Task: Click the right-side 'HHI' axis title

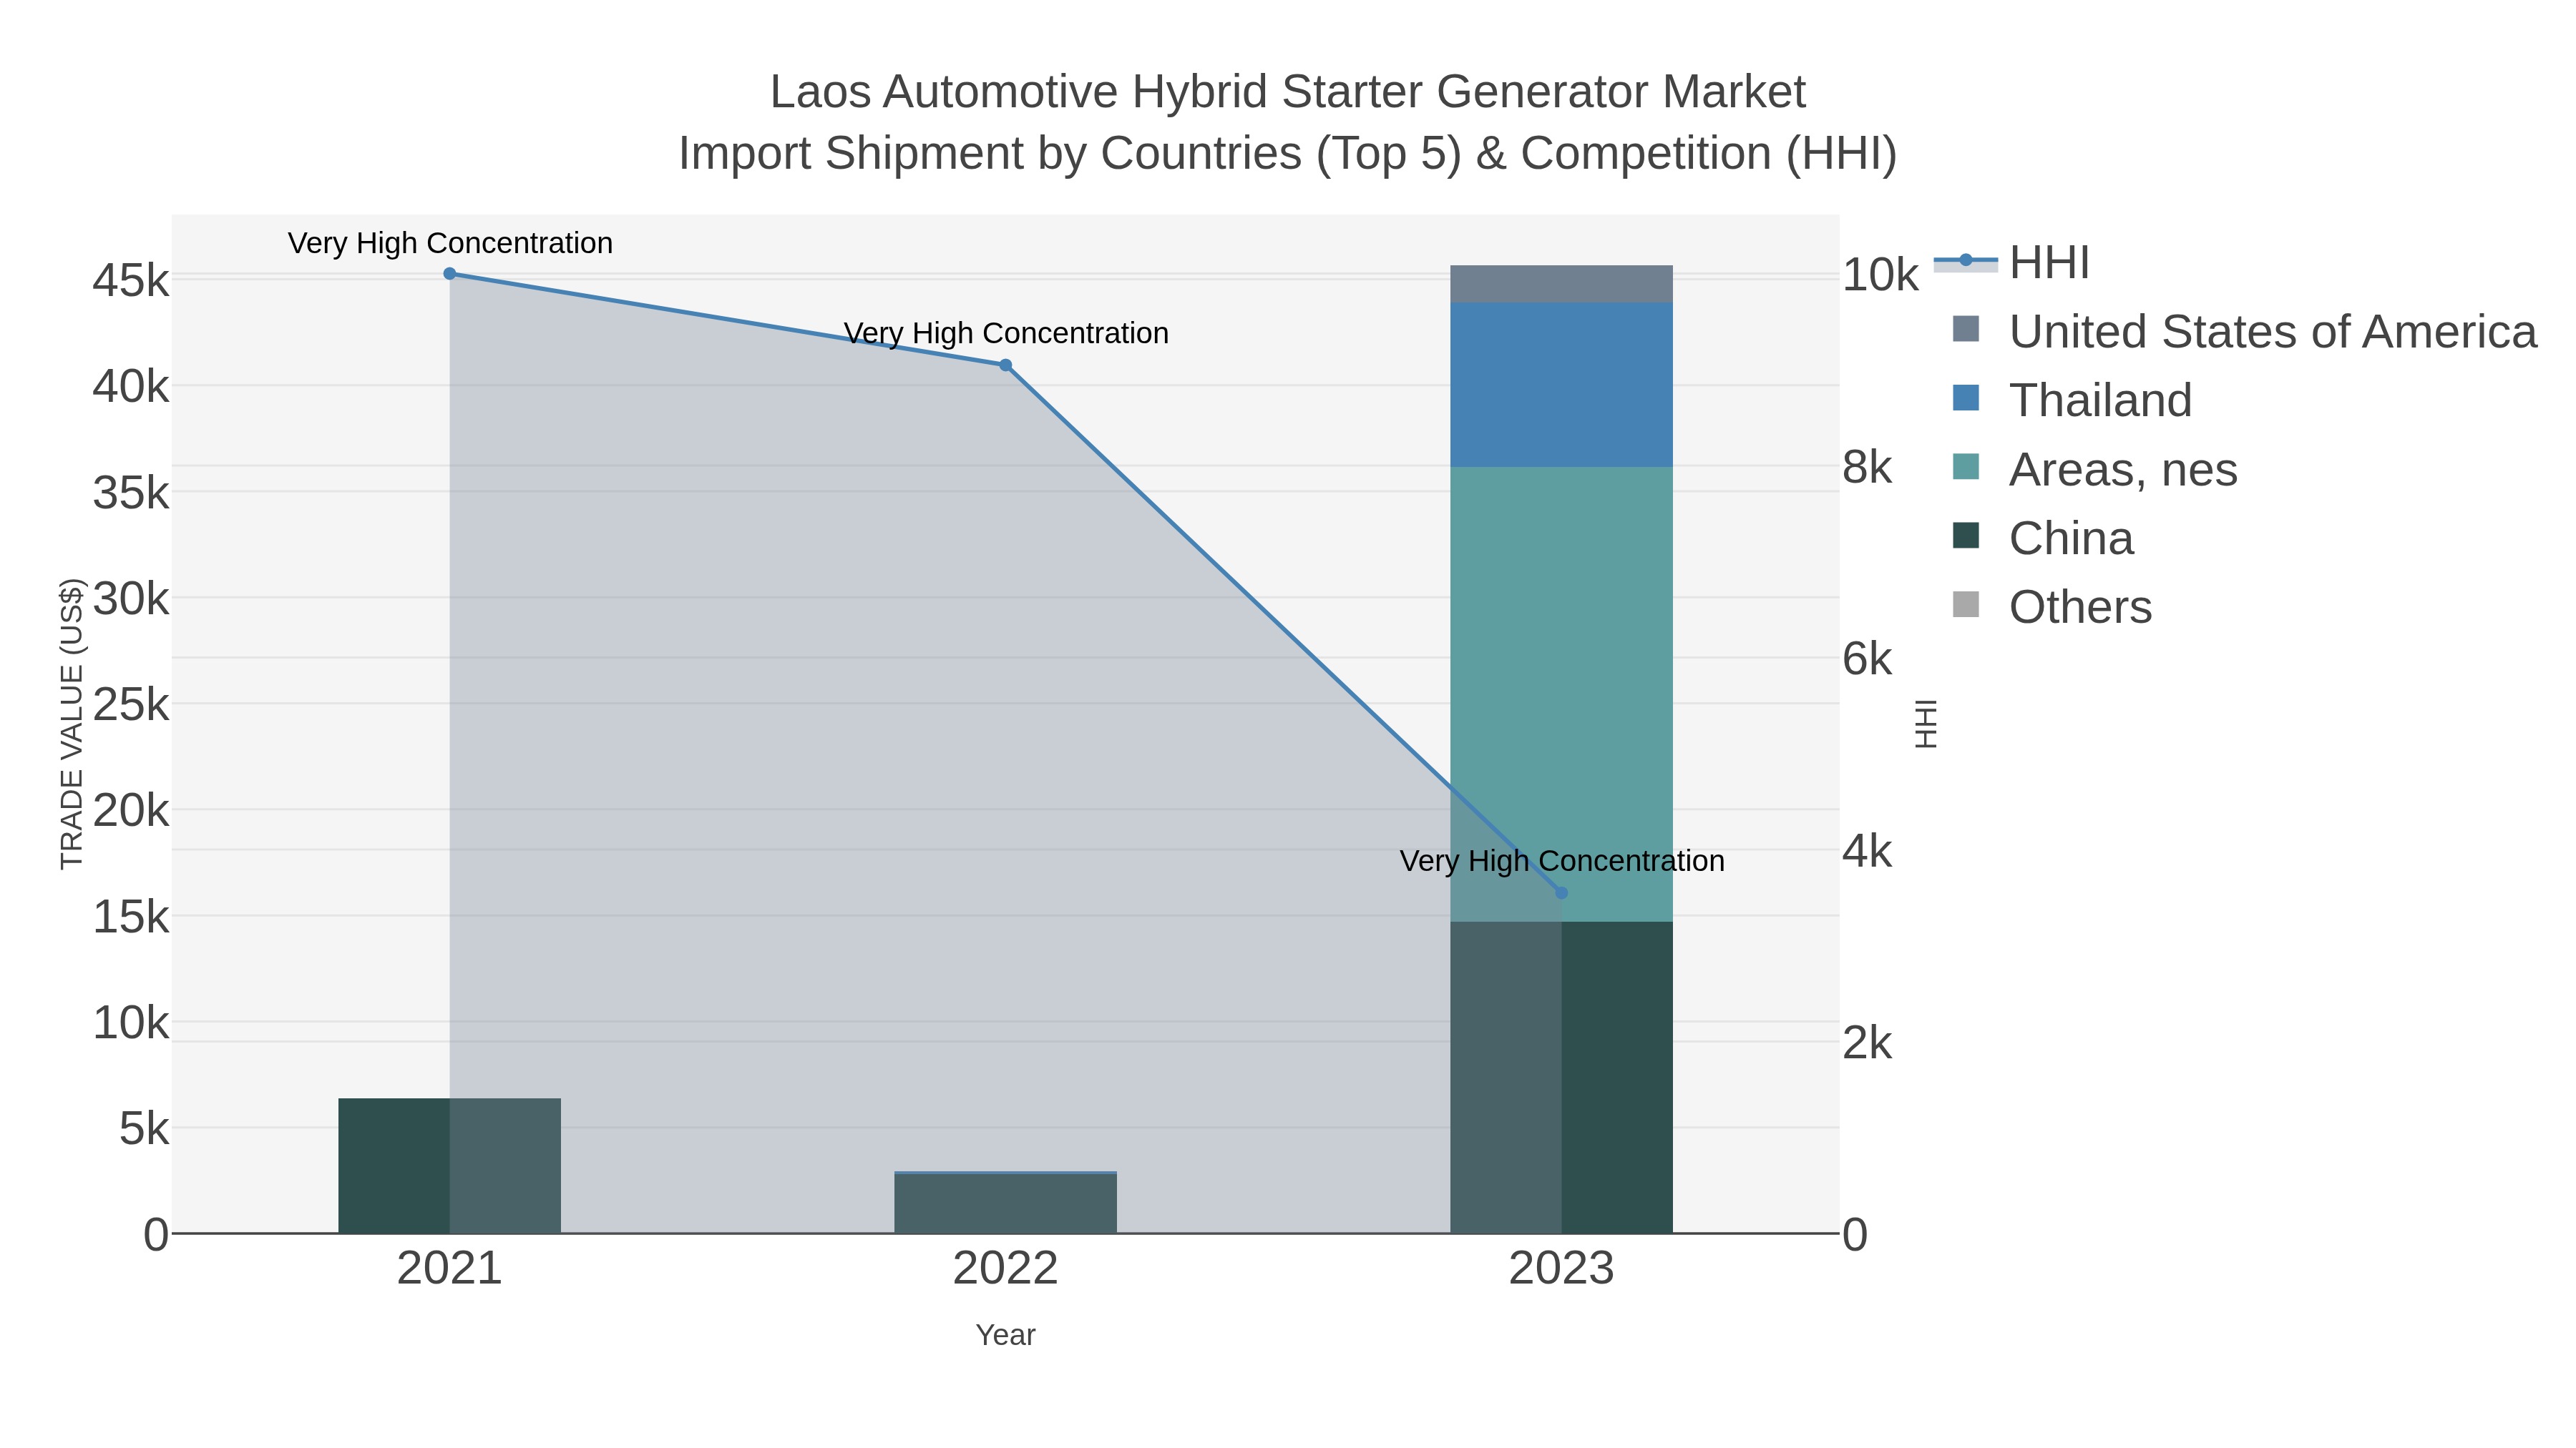Action: click(x=1926, y=724)
